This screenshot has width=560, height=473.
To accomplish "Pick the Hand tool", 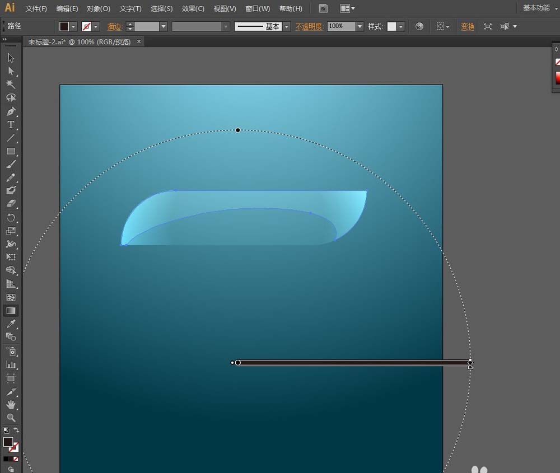I will (11, 405).
